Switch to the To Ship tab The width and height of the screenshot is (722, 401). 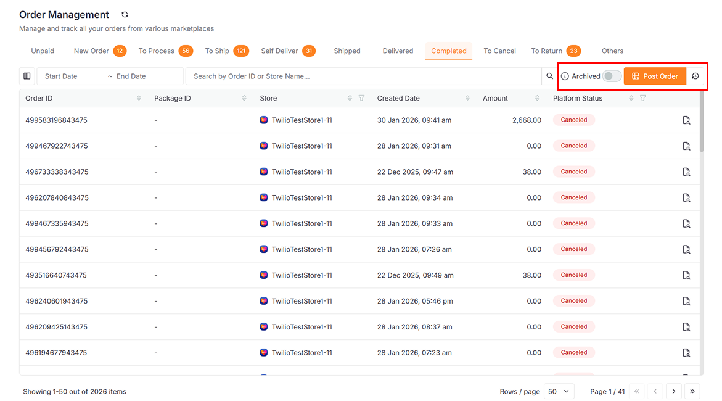pyautogui.click(x=217, y=51)
